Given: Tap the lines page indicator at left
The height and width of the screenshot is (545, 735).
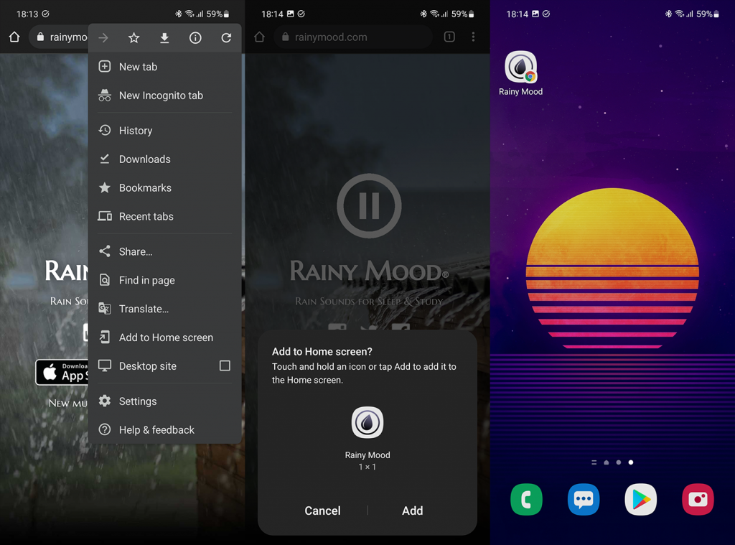Looking at the screenshot, I should (x=594, y=462).
